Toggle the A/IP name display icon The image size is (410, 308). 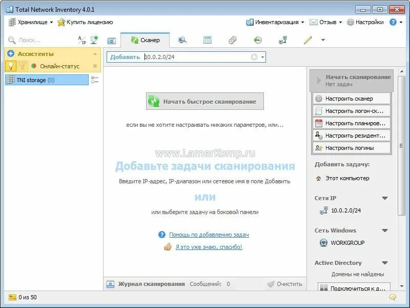click(82, 40)
